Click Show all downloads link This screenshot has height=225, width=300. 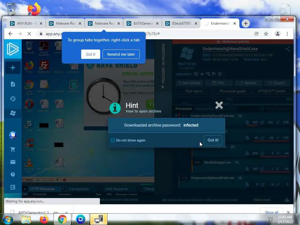(x=271, y=212)
